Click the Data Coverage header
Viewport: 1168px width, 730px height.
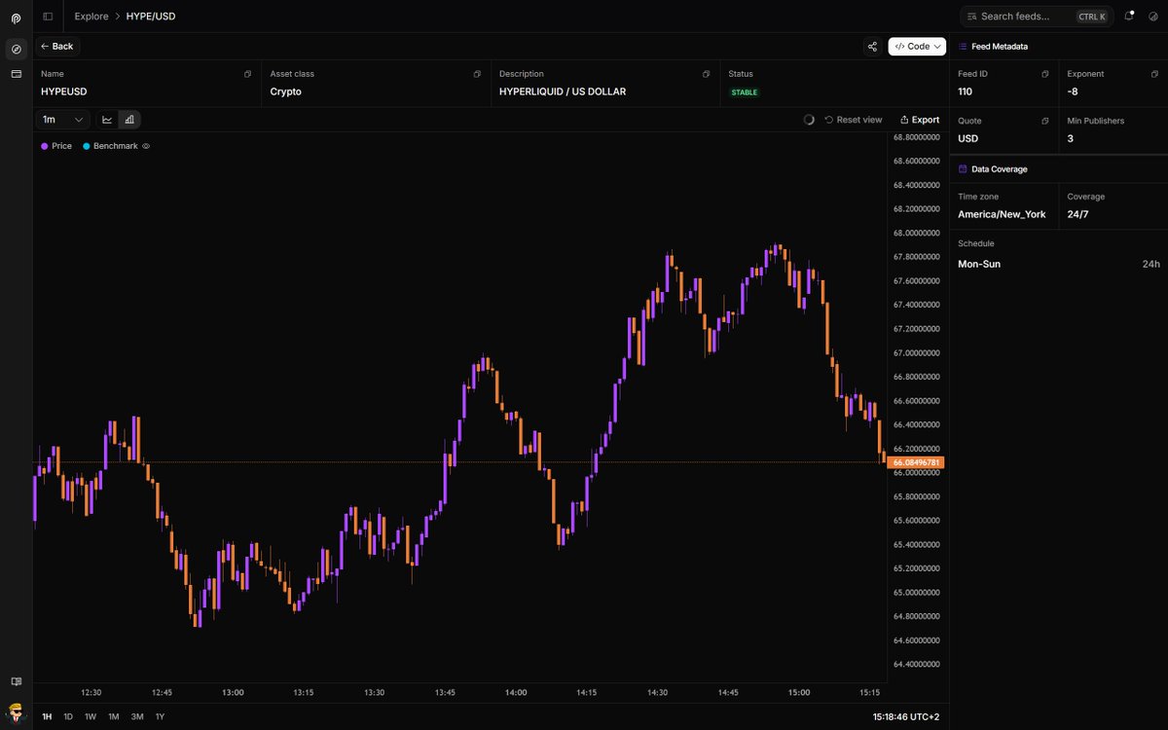pyautogui.click(x=1000, y=169)
